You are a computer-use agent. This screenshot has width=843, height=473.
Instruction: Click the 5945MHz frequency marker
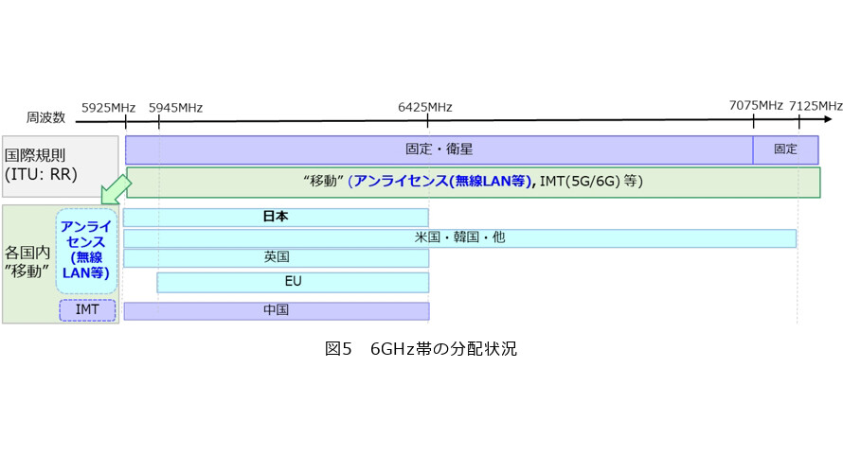175,108
